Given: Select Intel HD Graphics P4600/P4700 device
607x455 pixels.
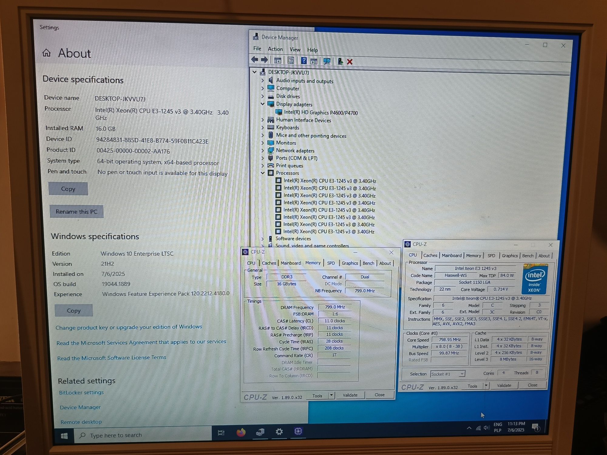Looking at the screenshot, I should [320, 113].
